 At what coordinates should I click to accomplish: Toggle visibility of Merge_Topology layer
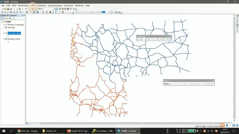point(6,25)
